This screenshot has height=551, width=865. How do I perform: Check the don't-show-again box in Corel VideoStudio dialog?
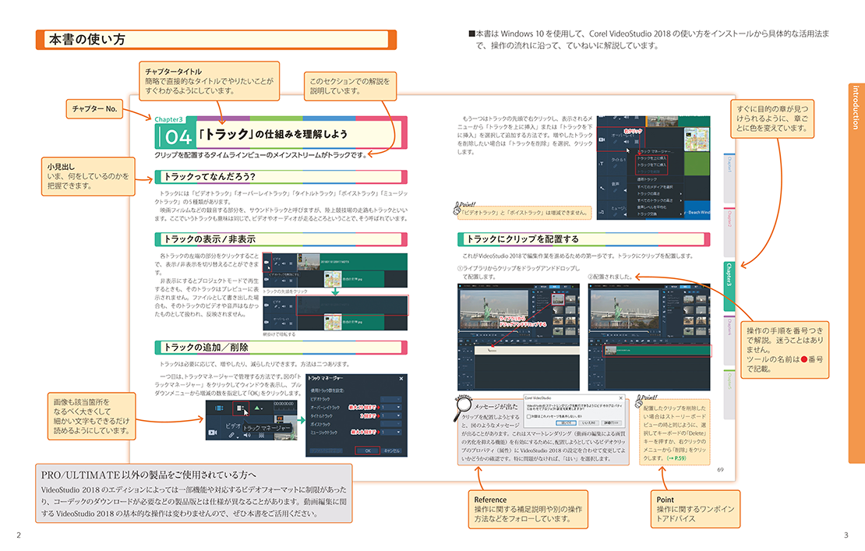pos(529,416)
